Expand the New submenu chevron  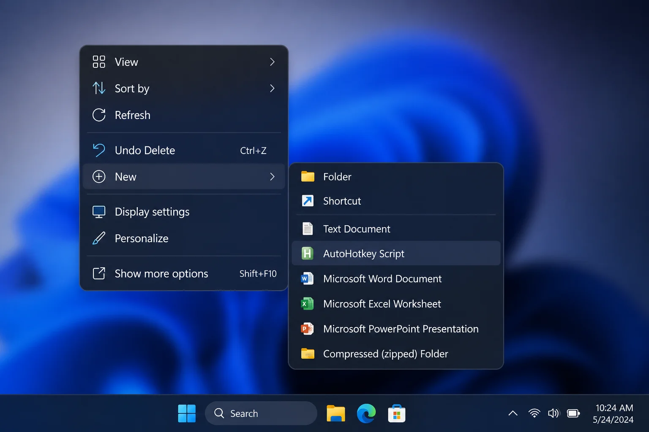click(272, 176)
